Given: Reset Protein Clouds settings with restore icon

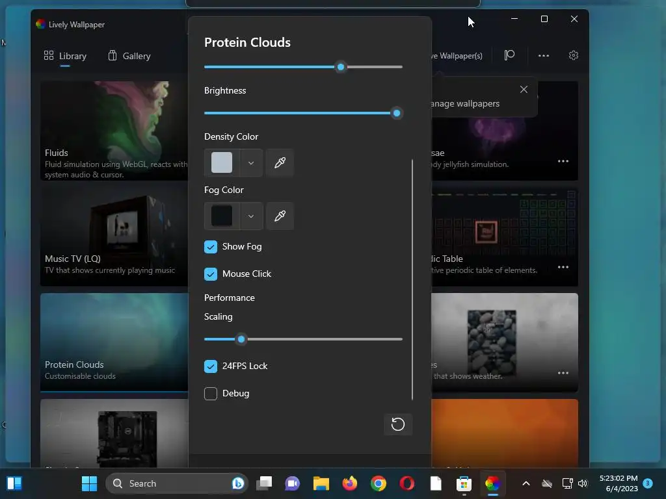Looking at the screenshot, I should (x=398, y=424).
